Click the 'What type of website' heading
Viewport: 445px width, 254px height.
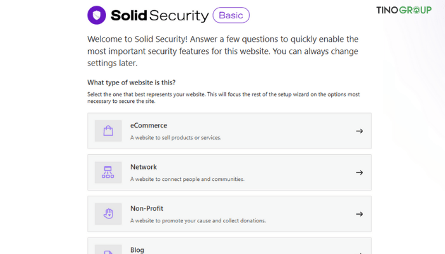pos(132,83)
